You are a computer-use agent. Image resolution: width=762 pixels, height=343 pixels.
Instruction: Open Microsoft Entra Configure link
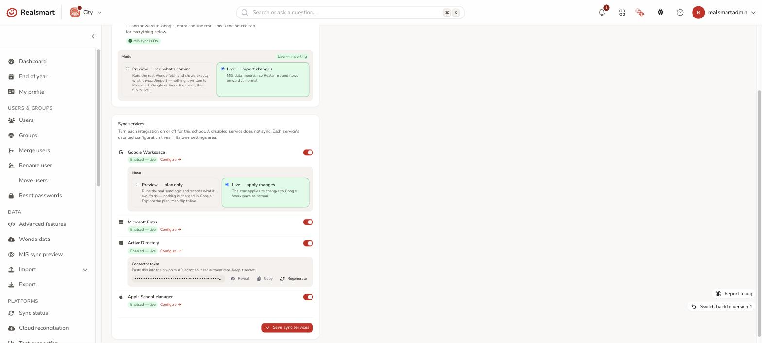click(x=171, y=229)
